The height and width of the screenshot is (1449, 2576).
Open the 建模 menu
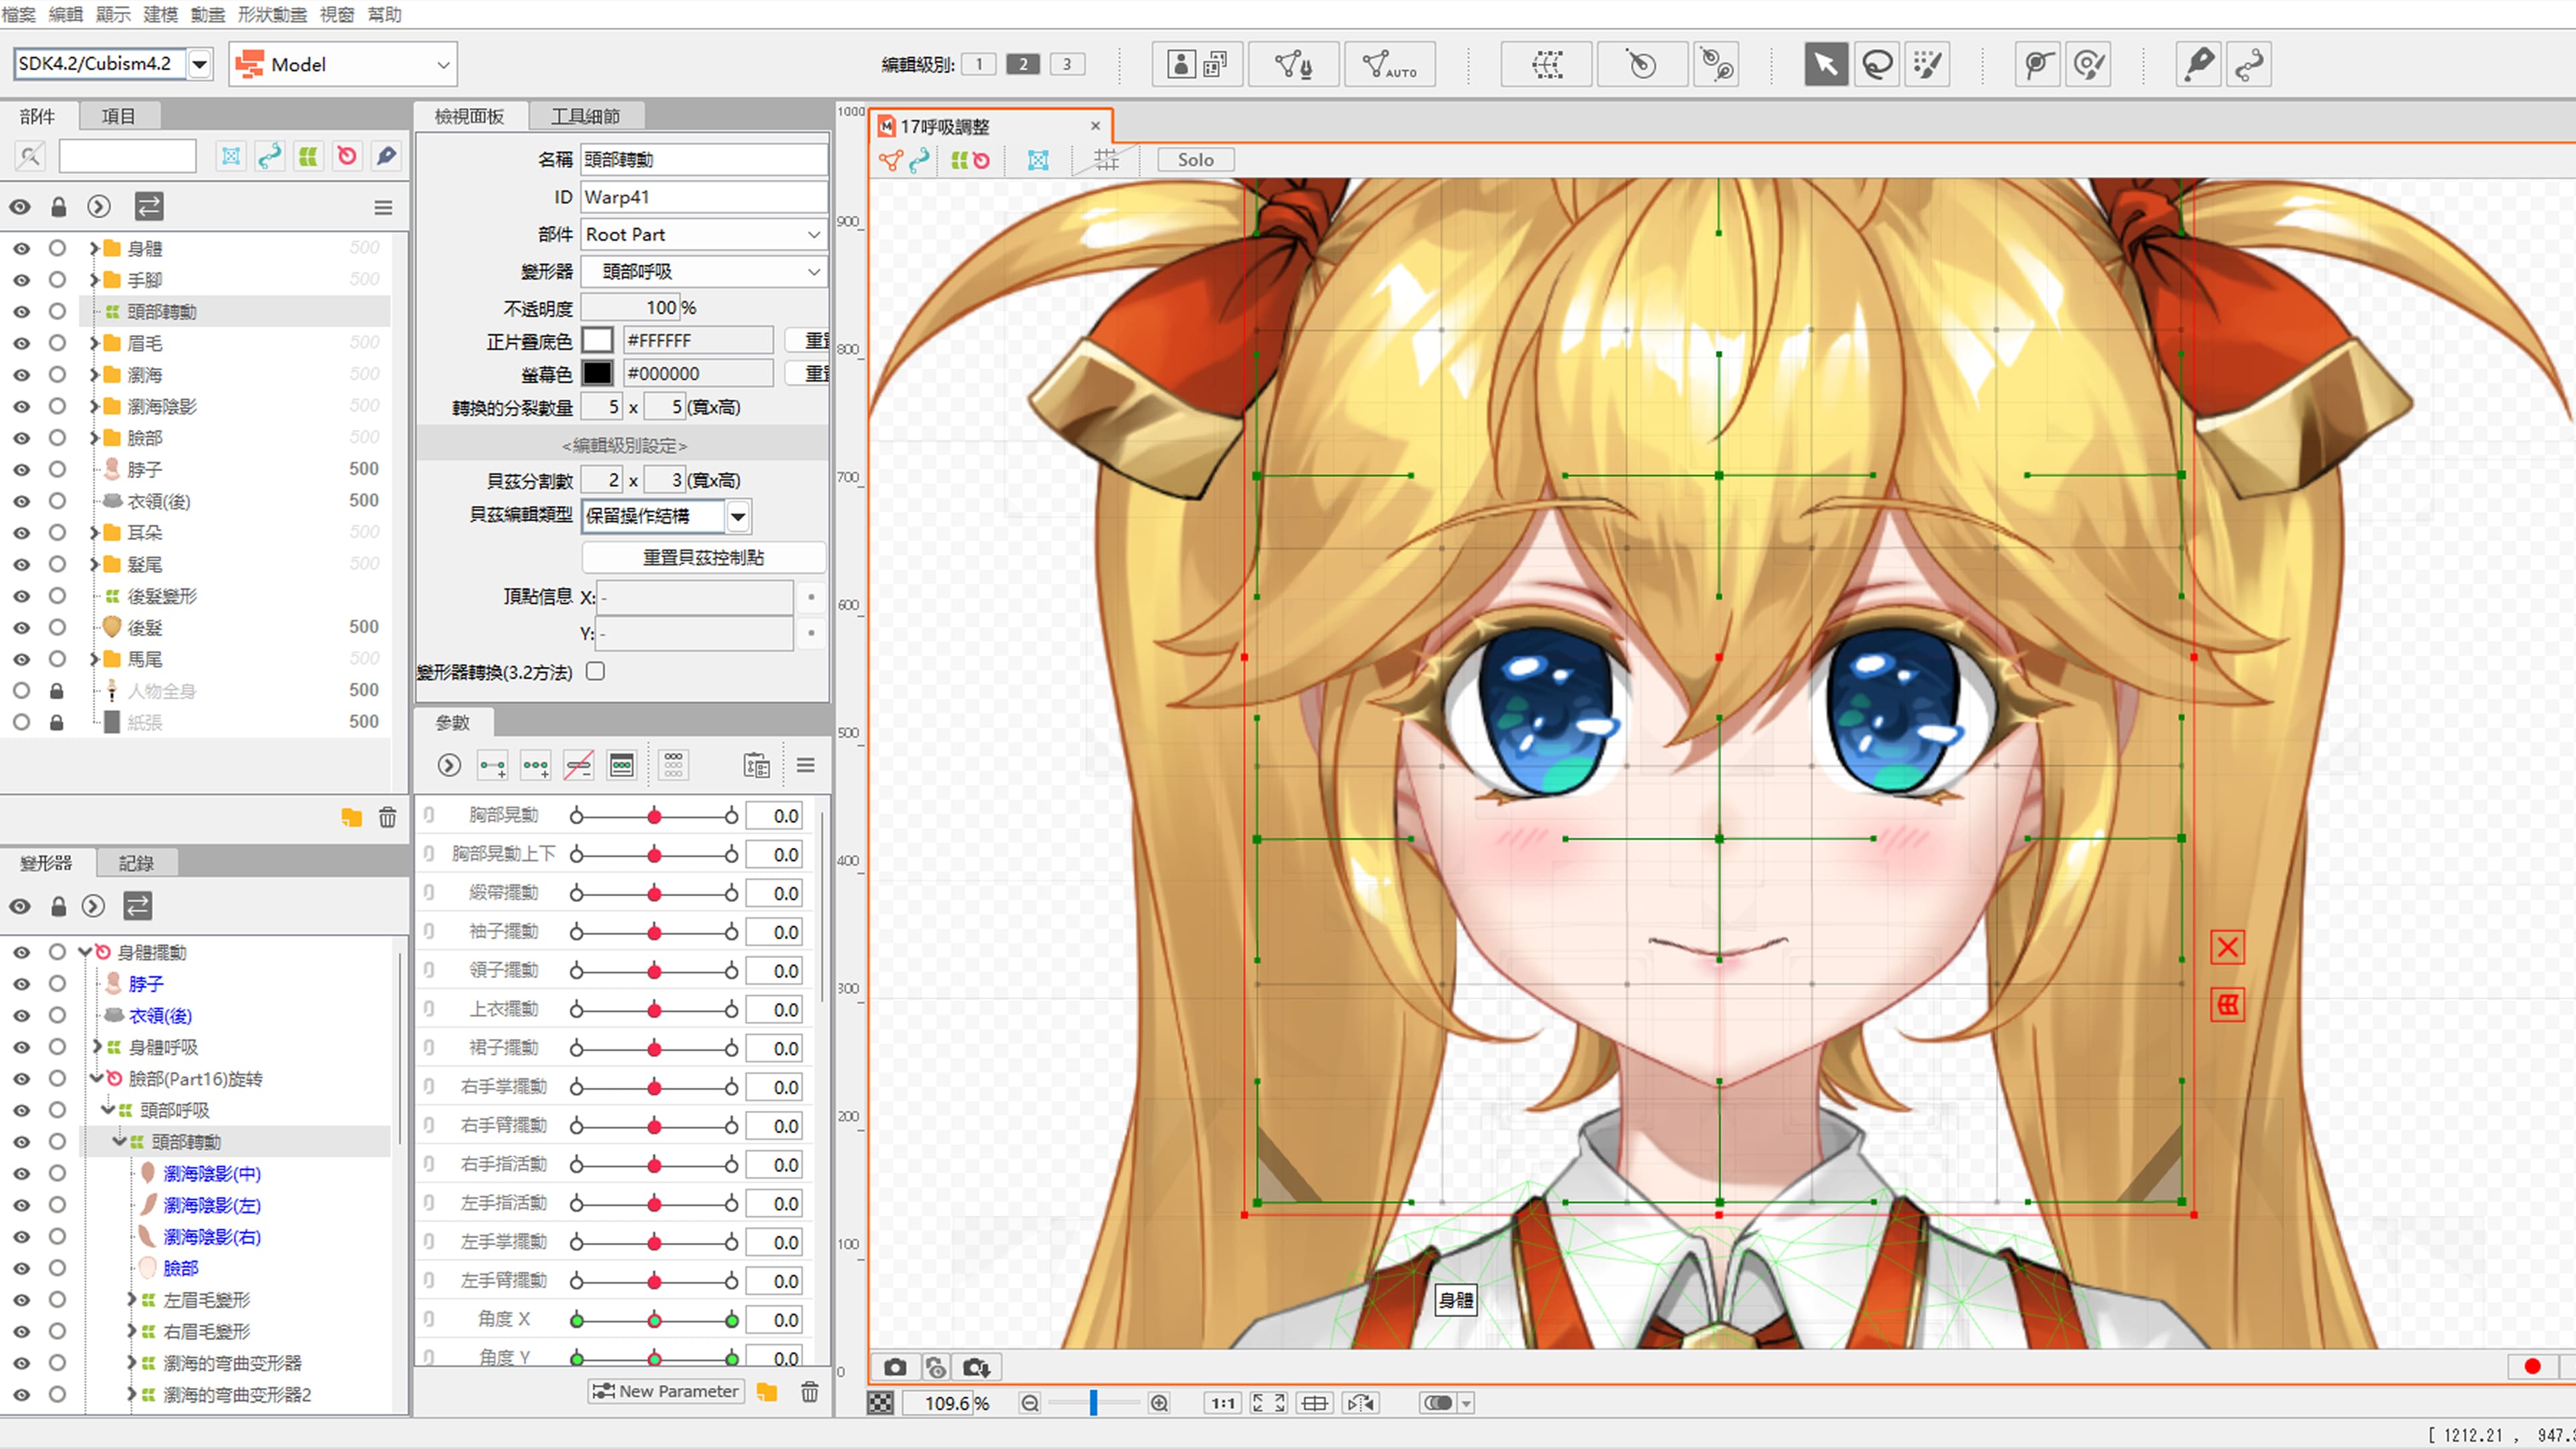click(160, 14)
